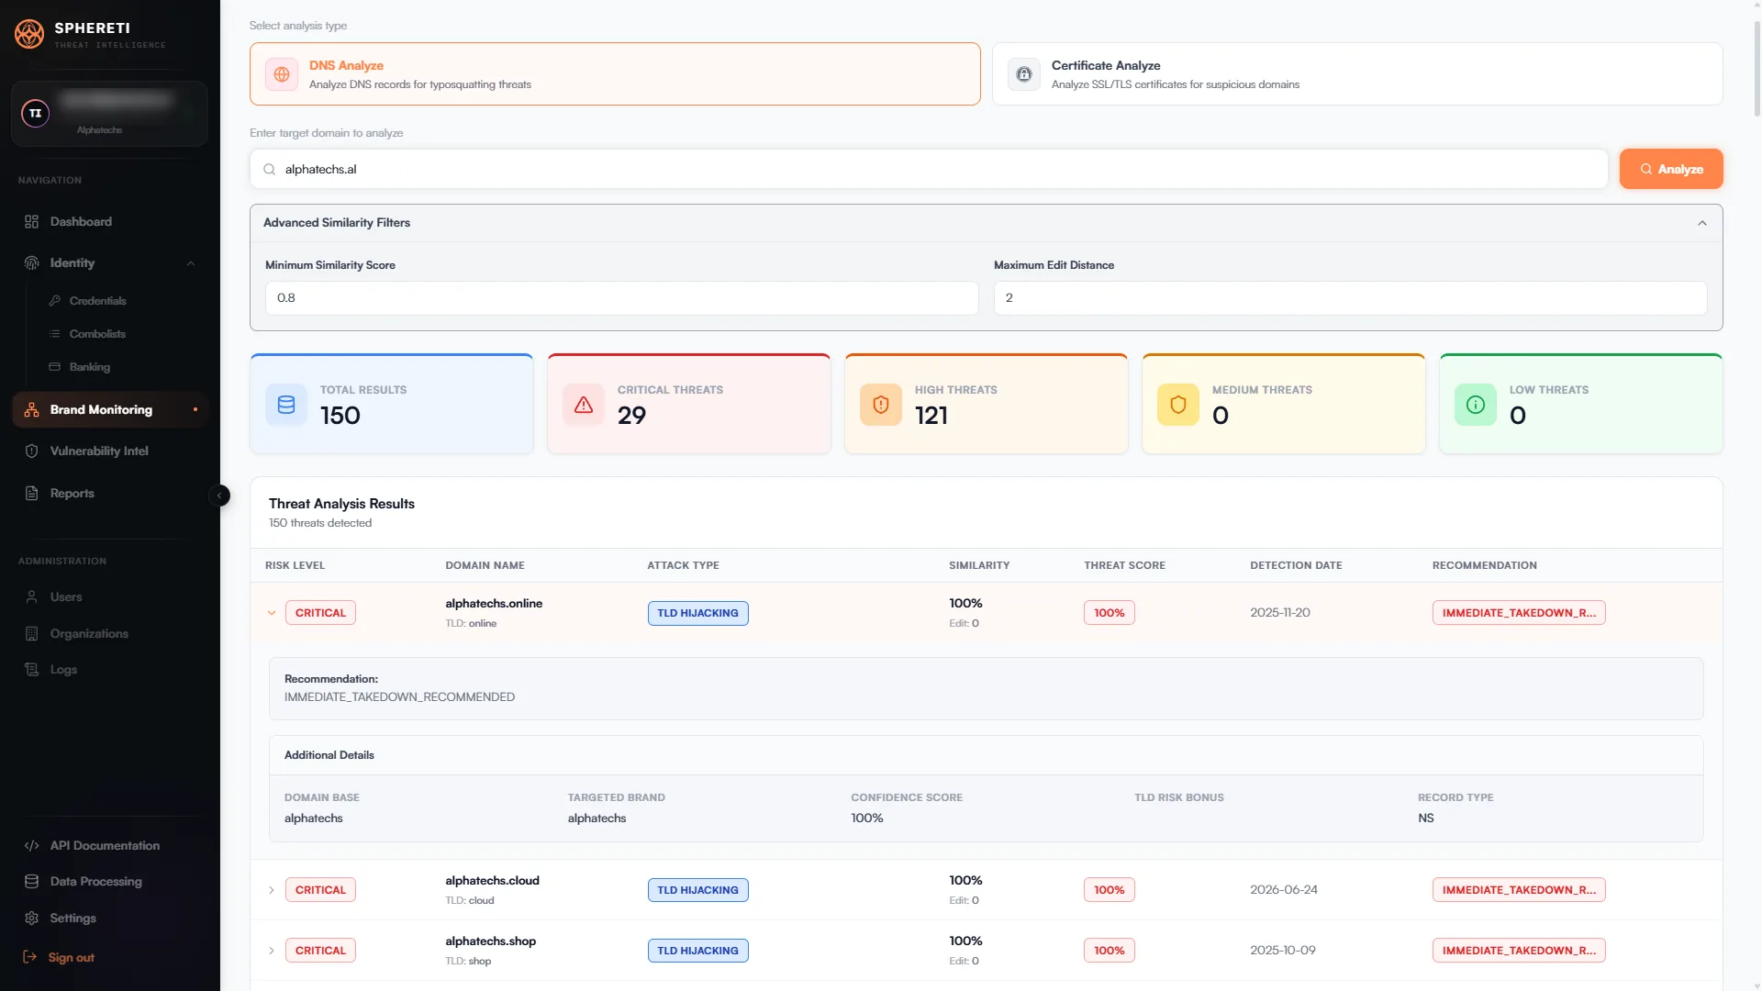
Task: Click the Users person icon
Action: [31, 596]
